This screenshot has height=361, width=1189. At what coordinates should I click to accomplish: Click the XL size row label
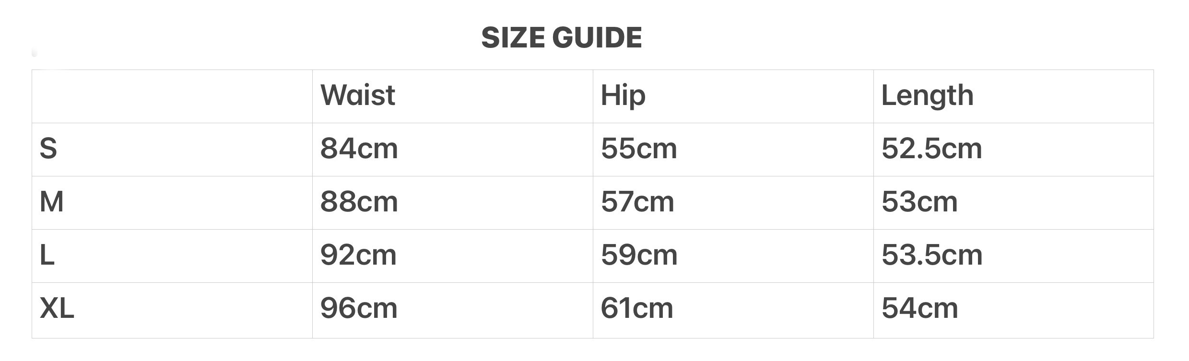pos(57,308)
